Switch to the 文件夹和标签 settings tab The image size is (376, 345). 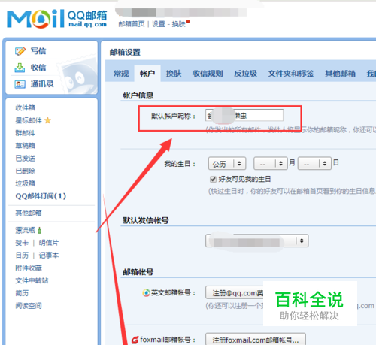pyautogui.click(x=291, y=74)
